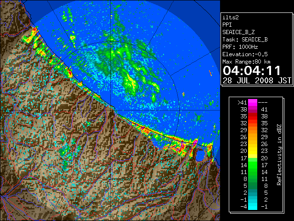
Task: Pick the cyan -4 to -1 dBZ legend swatch
Action: (x=253, y=206)
